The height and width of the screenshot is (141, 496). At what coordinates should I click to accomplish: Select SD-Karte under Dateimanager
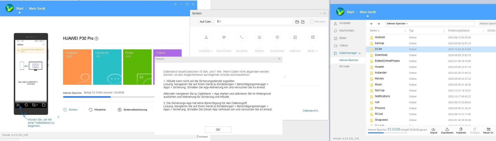coord(344,67)
